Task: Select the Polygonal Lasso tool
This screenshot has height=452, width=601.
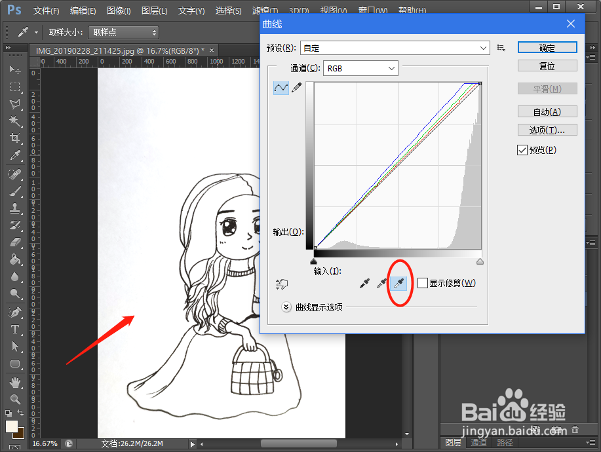Action: click(15, 104)
